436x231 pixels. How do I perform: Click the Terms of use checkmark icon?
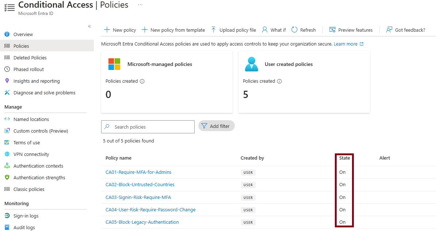(x=7, y=142)
